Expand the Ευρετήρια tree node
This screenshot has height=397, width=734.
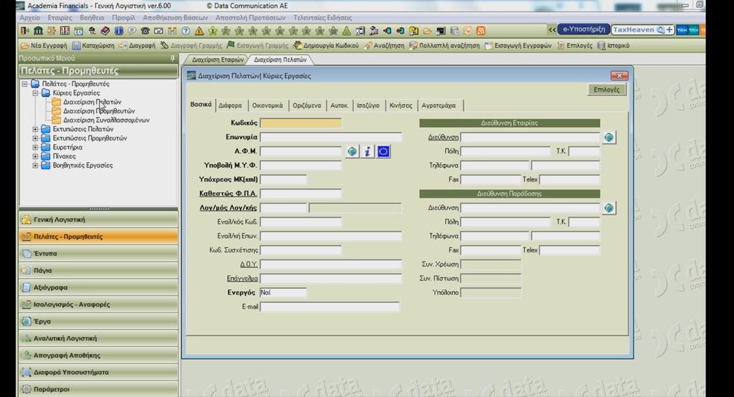[x=35, y=147]
